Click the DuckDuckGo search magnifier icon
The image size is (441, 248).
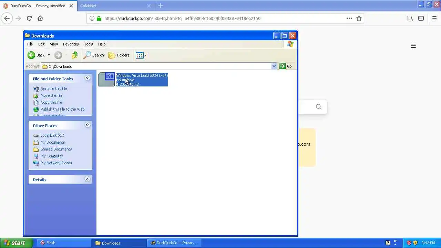[x=319, y=107]
